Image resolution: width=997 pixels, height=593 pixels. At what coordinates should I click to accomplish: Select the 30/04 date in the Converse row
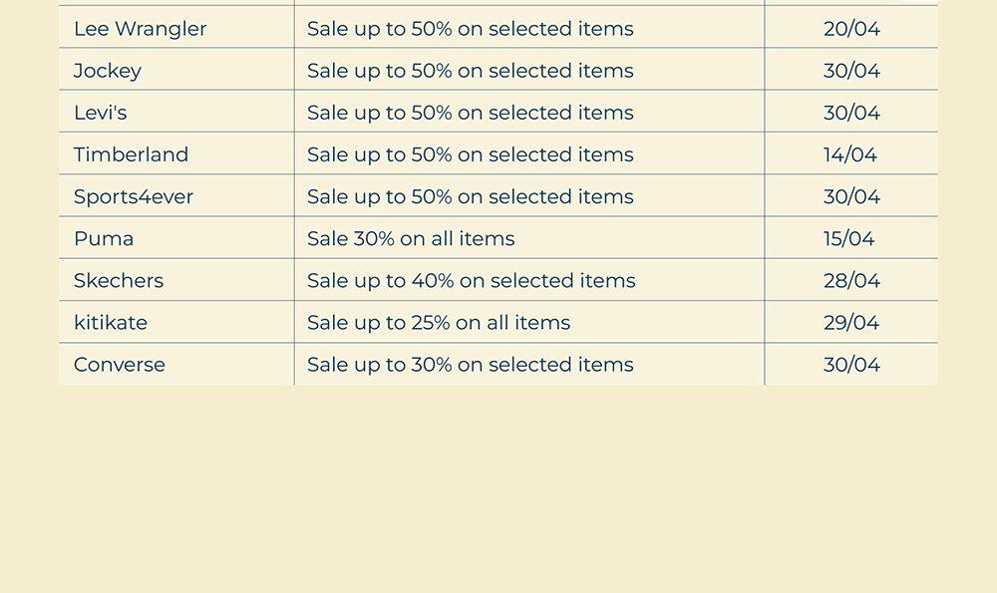[851, 365]
